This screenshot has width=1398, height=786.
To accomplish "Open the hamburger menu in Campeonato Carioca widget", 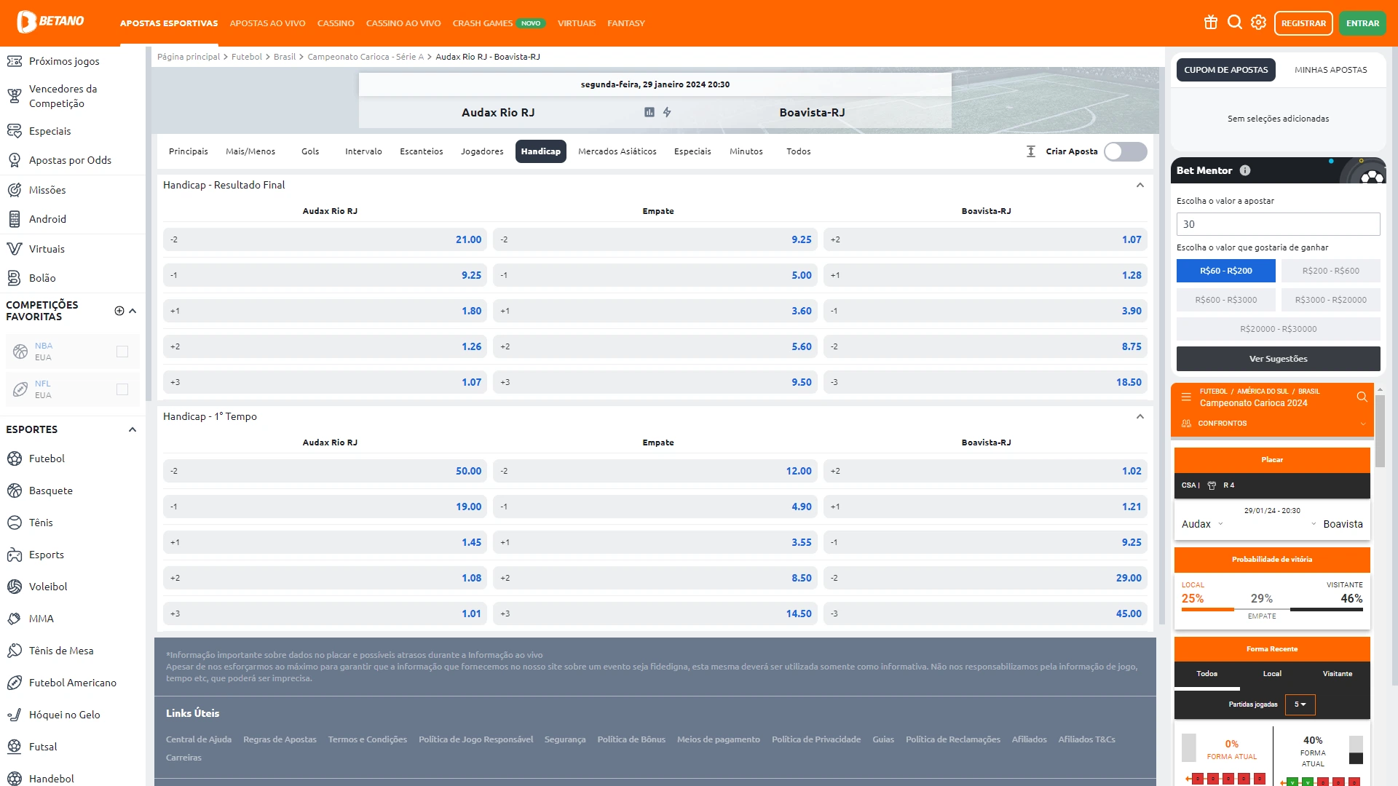I will [1186, 397].
